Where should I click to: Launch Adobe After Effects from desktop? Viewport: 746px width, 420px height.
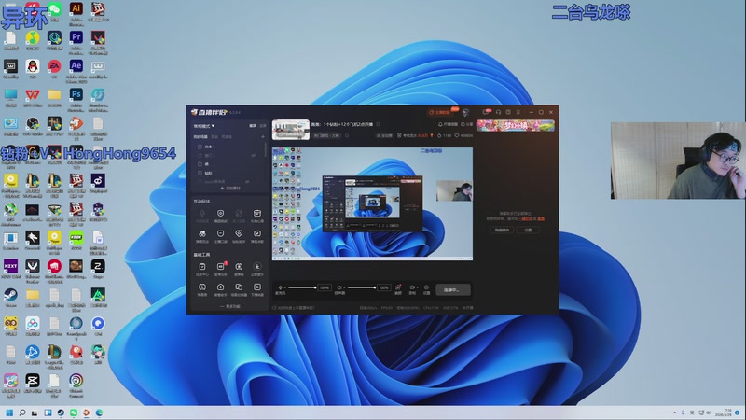click(x=76, y=66)
